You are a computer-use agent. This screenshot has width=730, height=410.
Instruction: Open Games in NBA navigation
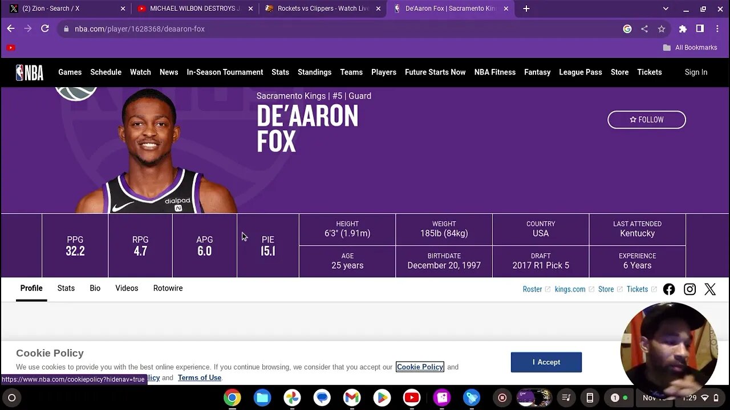click(x=70, y=72)
